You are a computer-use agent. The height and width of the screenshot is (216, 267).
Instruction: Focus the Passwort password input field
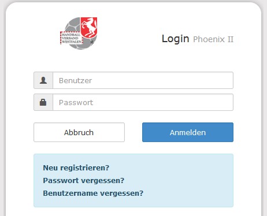[143, 102]
